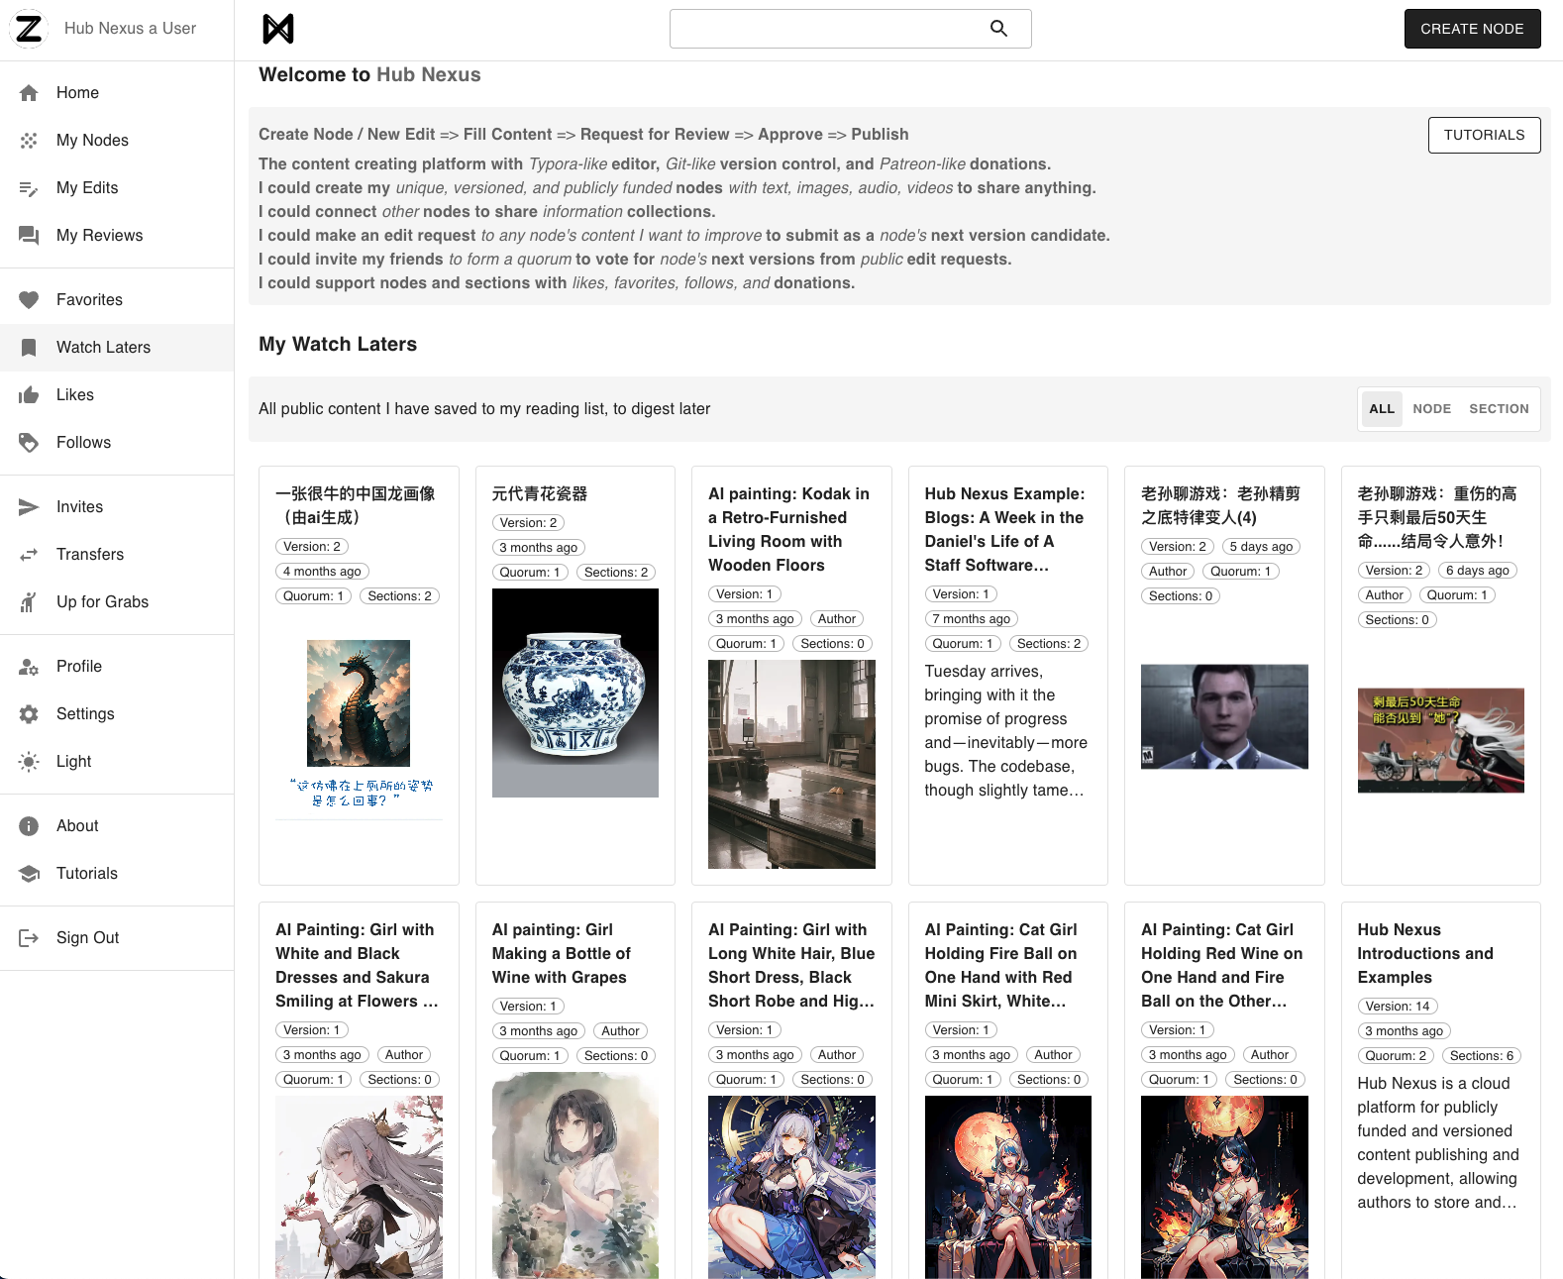
Task: Open the 老孙精剪之底特律变人(4) card title
Action: (1220, 505)
